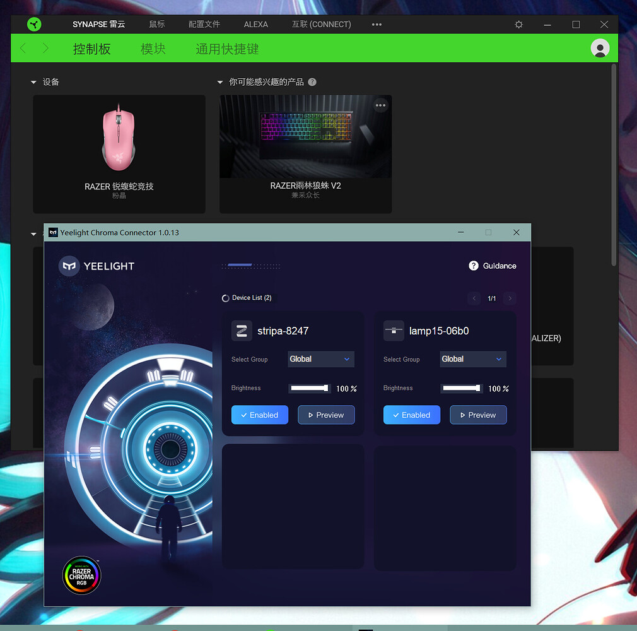Viewport: 637px width, 631px height.
Task: Click the stripa-8247 light strip icon
Action: click(242, 331)
